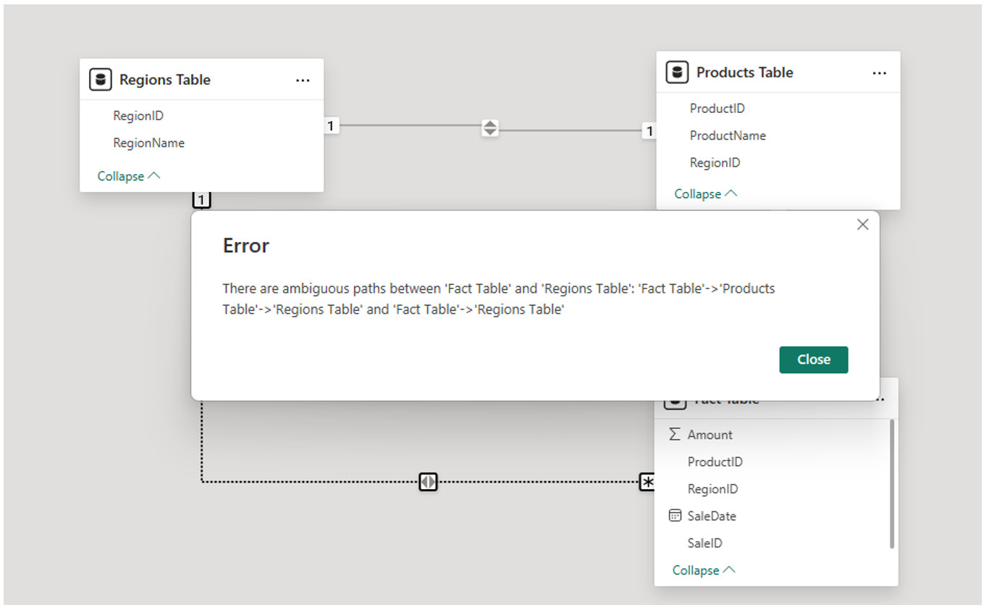Click the Regions Table database icon
Viewport: 989px width, 610px height.
(x=101, y=80)
